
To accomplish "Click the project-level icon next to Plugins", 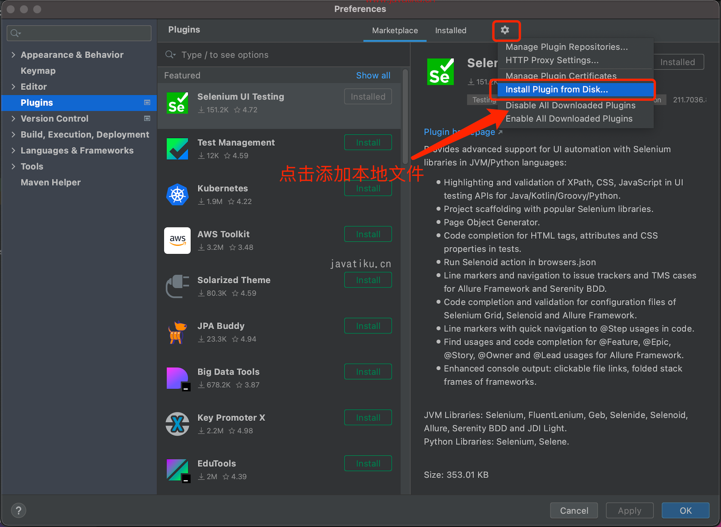I will tap(147, 102).
